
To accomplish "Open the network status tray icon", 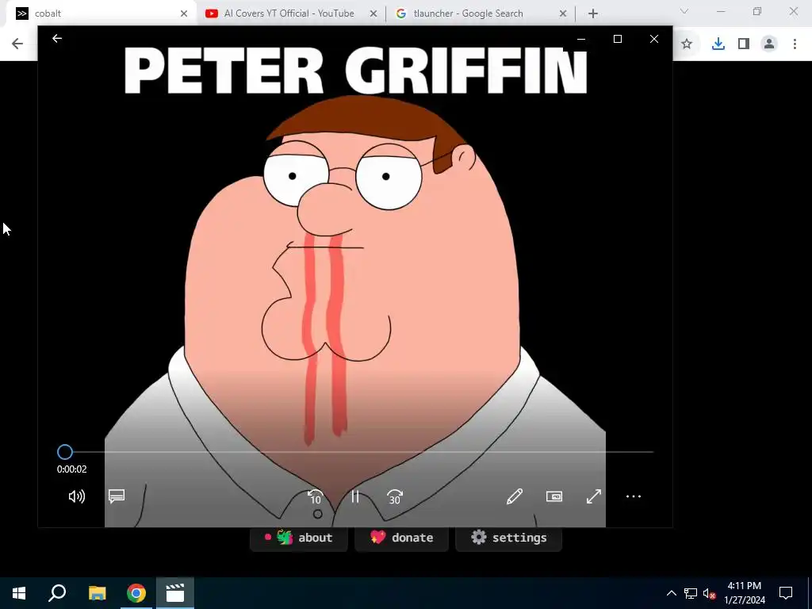I will (x=691, y=593).
